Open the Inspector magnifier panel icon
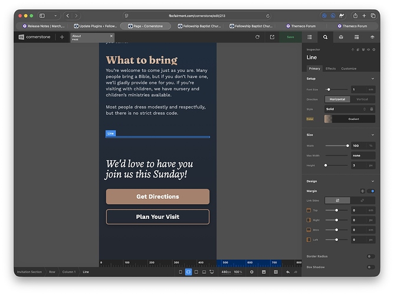This screenshot has width=394, height=295. tap(325, 37)
